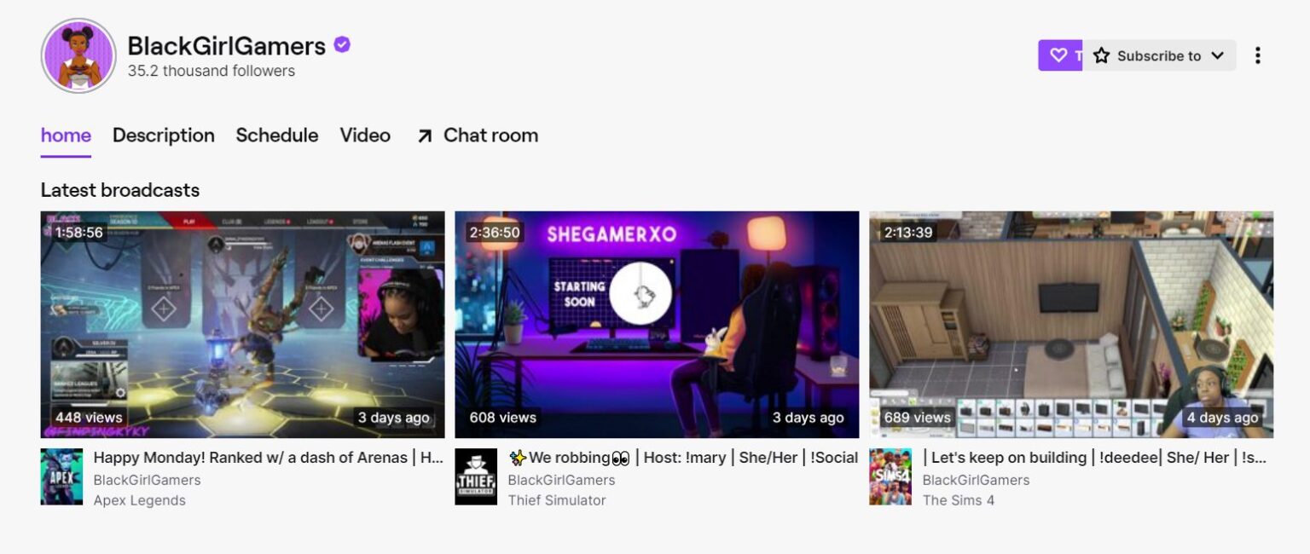
Task: Open the Subscribe to dropdown
Action: 1160,55
